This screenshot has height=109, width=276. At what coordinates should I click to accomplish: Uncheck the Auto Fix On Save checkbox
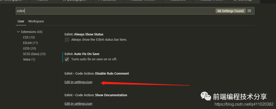tap(67, 59)
